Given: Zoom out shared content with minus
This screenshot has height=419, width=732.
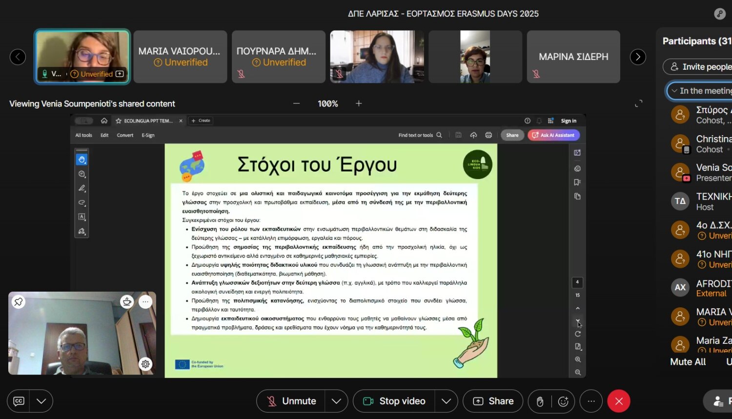Looking at the screenshot, I should pyautogui.click(x=296, y=103).
